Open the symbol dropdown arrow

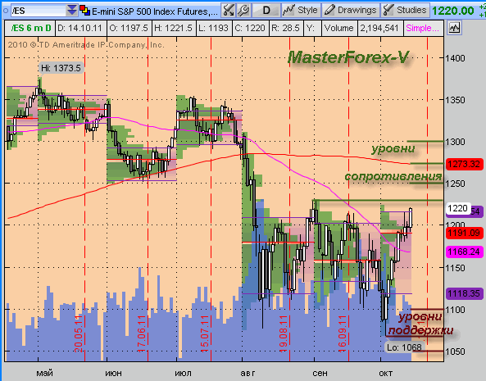click(x=72, y=11)
